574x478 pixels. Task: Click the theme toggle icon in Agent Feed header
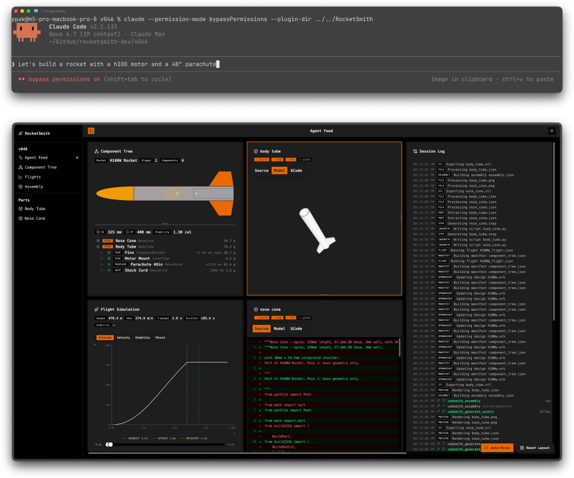pyautogui.click(x=552, y=131)
